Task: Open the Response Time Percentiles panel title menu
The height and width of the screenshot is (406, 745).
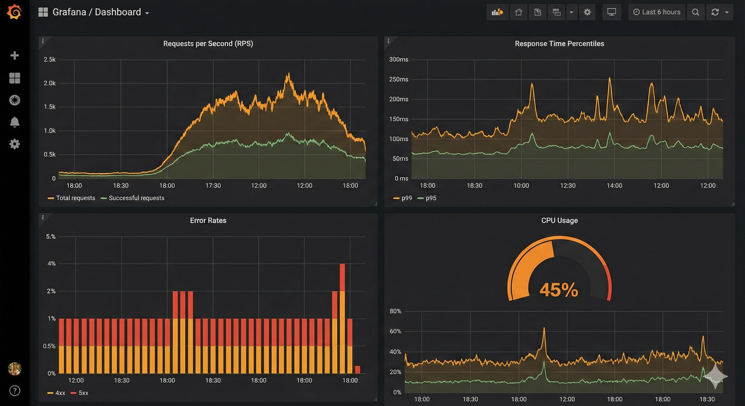Action: 559,44
